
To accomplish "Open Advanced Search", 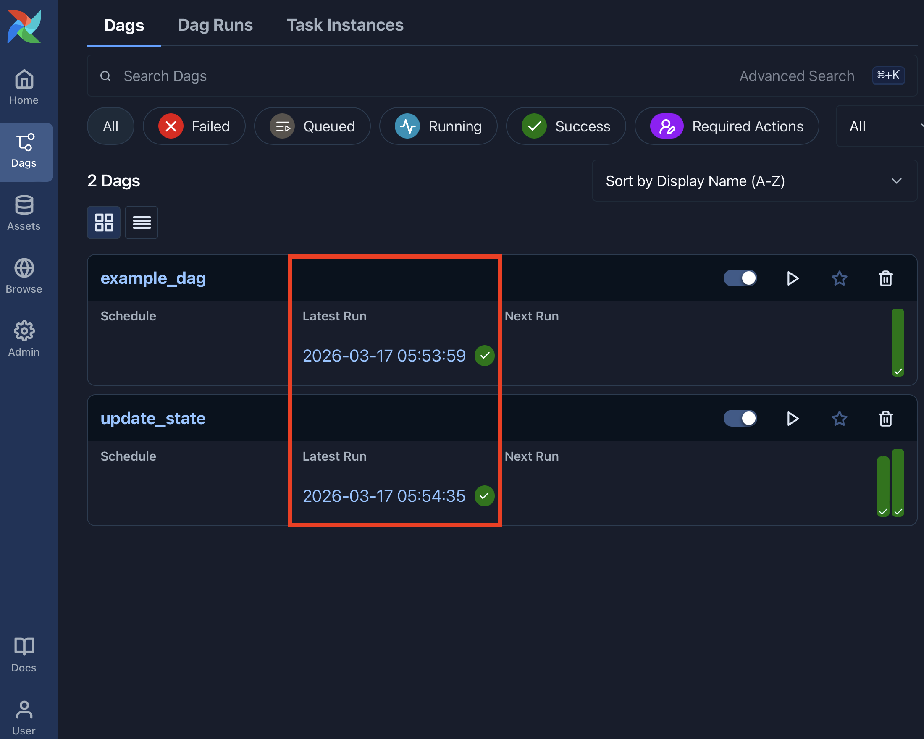I will coord(797,76).
